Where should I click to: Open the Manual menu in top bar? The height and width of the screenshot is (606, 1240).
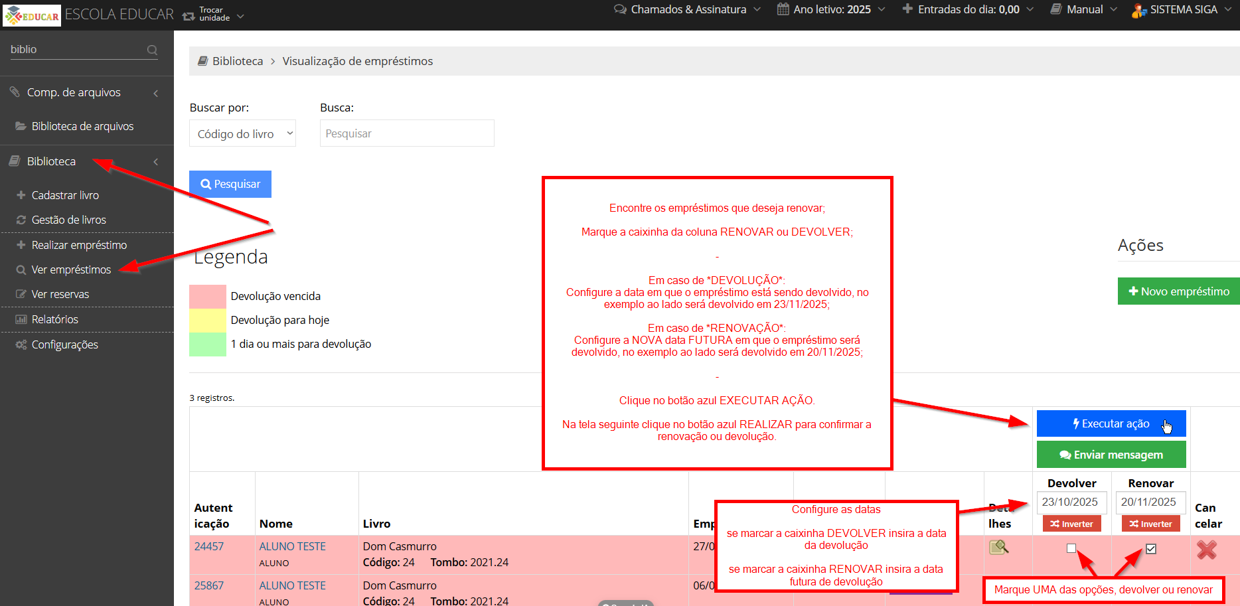[x=1083, y=9]
